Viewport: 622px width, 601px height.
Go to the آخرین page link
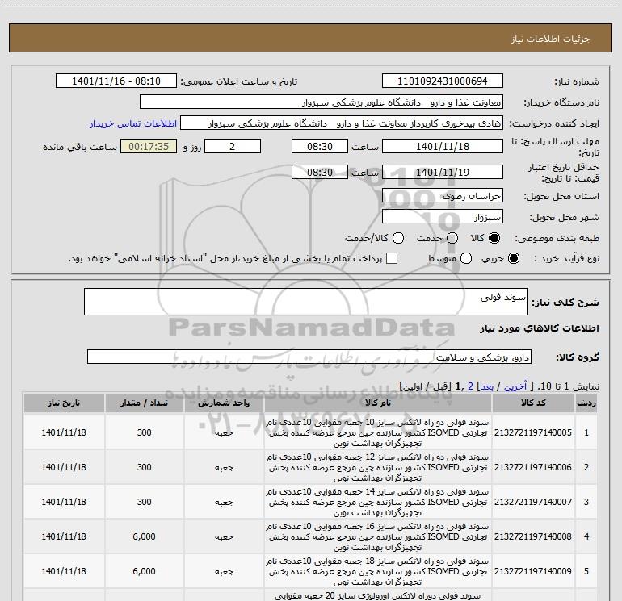point(515,386)
